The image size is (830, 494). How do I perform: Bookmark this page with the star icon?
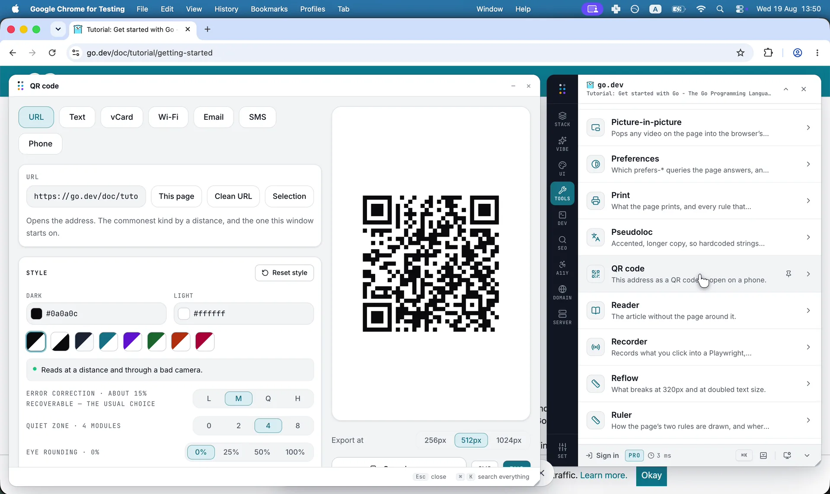point(741,53)
